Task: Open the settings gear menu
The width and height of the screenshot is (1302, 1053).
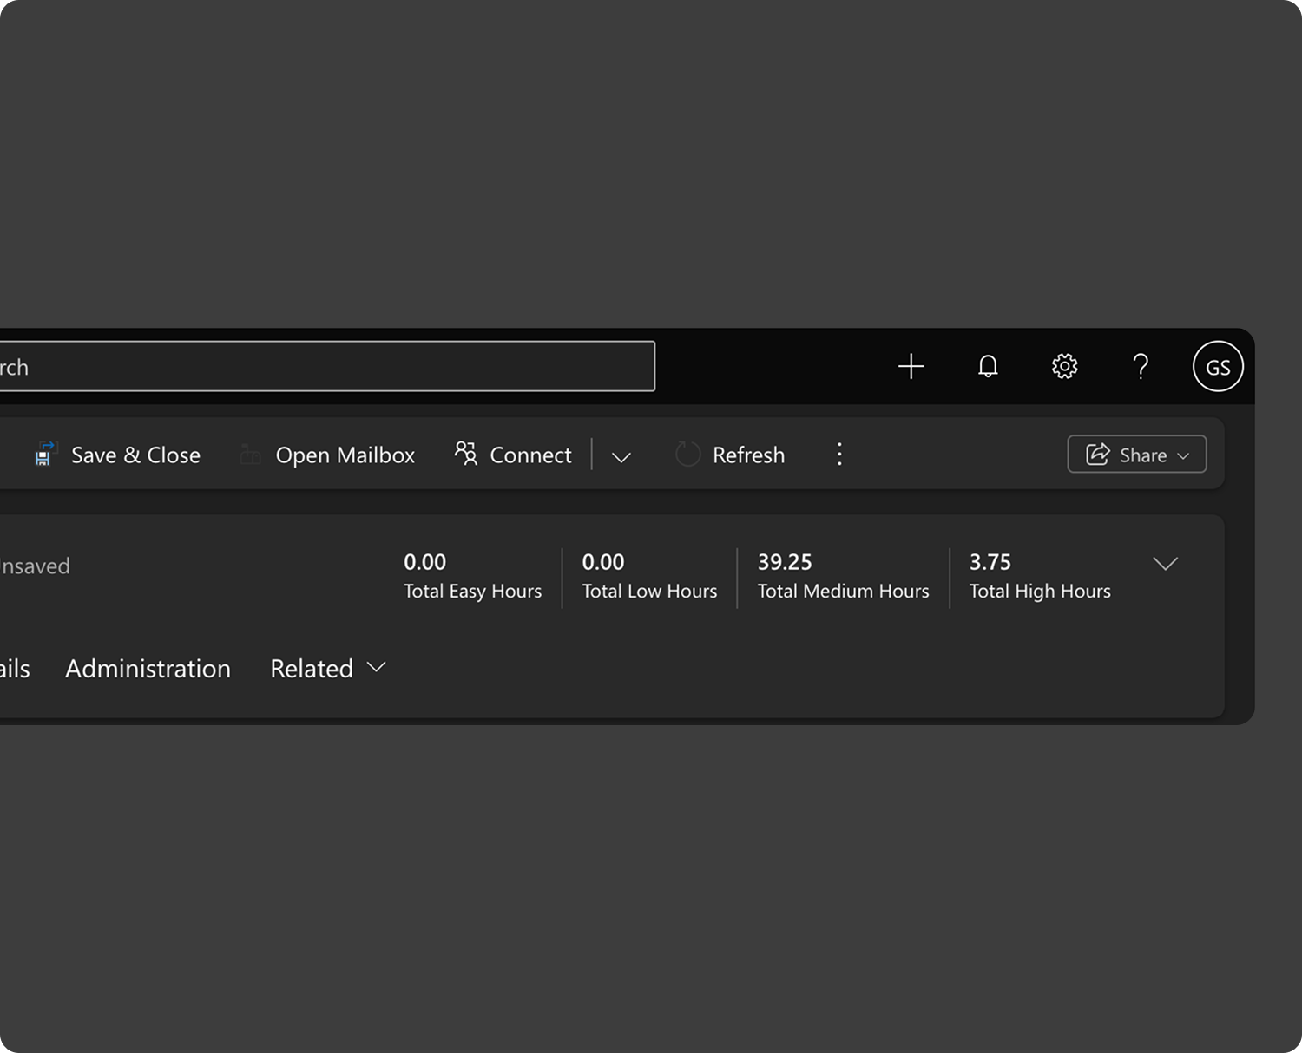Action: pyautogui.click(x=1064, y=367)
